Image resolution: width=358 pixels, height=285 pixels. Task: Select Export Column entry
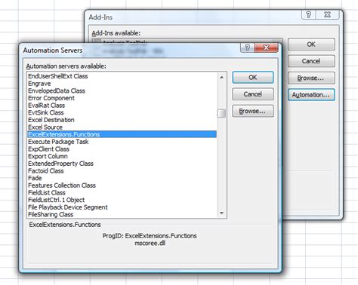pos(122,156)
